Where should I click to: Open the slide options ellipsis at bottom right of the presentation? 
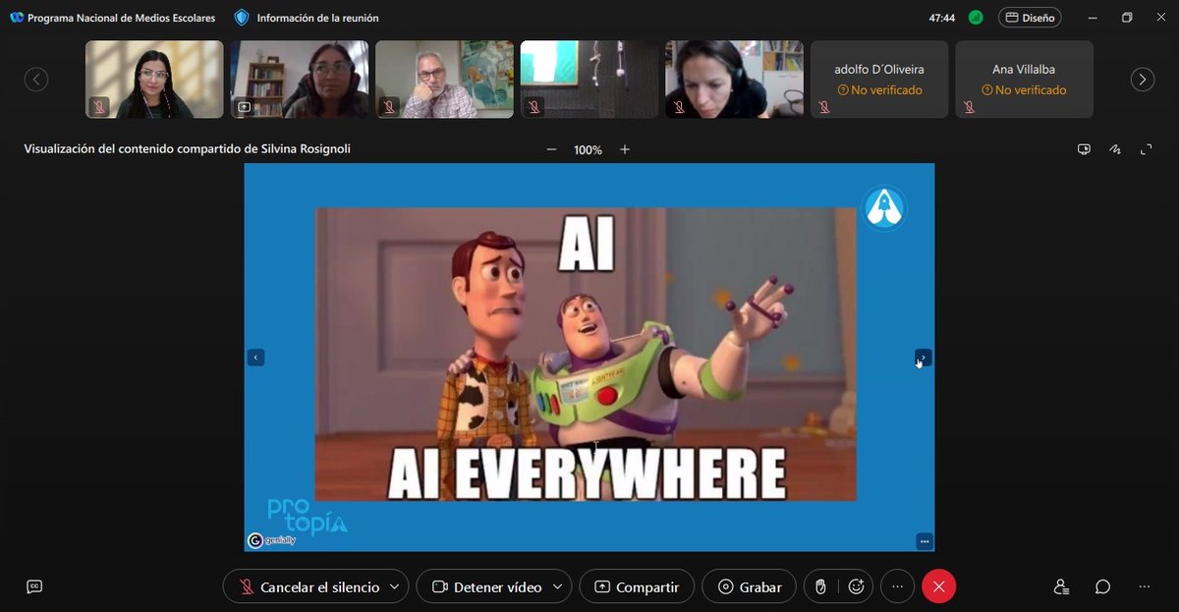pos(924,541)
